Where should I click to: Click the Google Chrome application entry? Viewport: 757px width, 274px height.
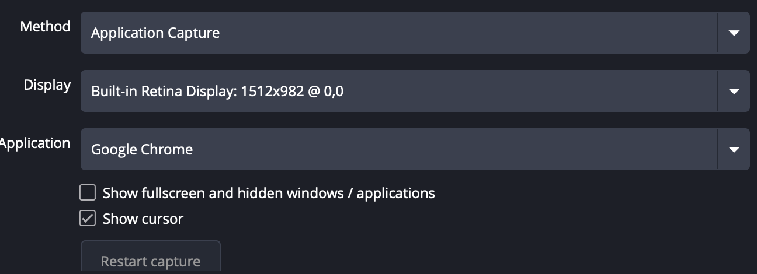point(142,149)
